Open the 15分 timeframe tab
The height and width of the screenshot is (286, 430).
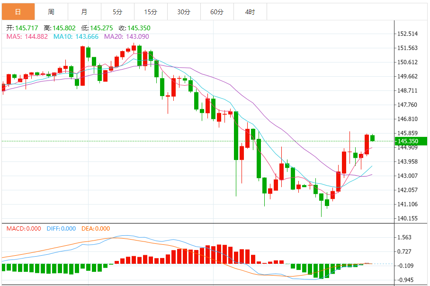pos(151,12)
